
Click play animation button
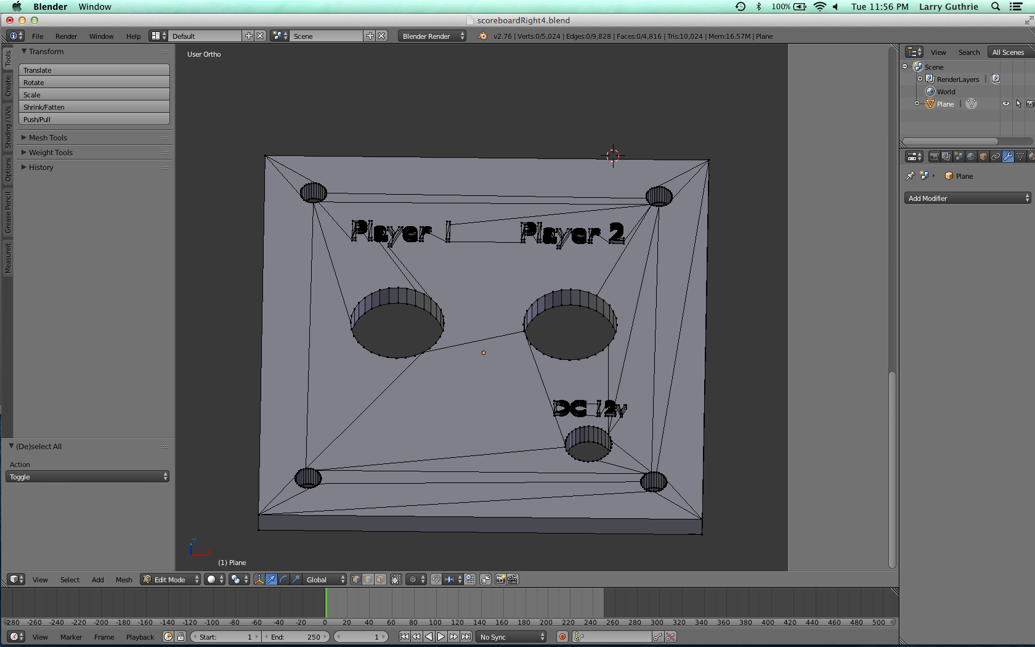point(441,637)
